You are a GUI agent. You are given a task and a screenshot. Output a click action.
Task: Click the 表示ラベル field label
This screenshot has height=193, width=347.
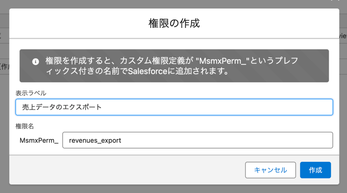pos(31,93)
